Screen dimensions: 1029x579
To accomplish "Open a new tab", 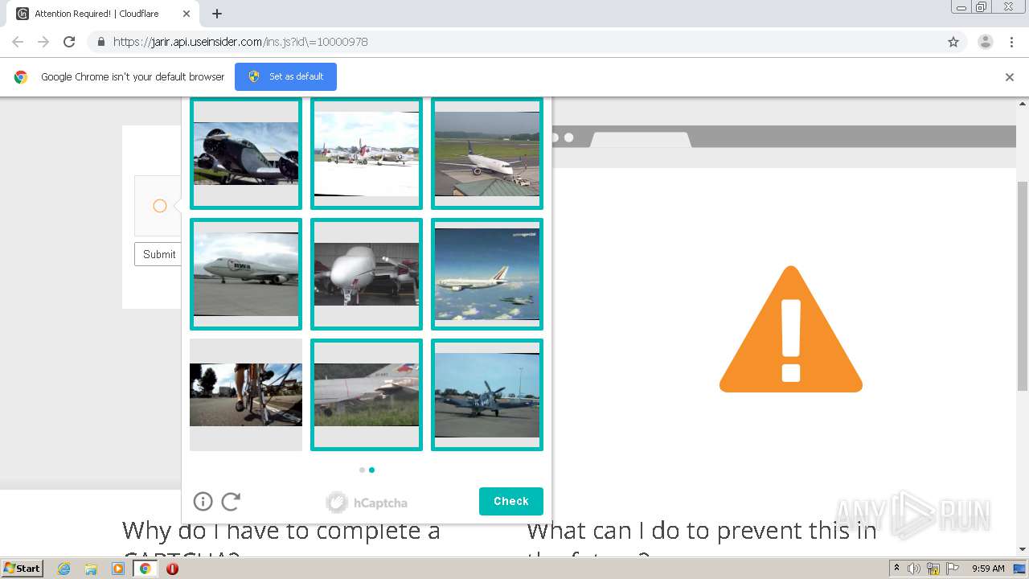I will (217, 14).
